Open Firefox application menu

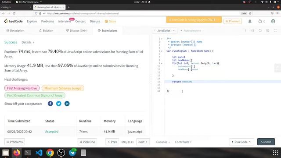[x=277, y=13]
